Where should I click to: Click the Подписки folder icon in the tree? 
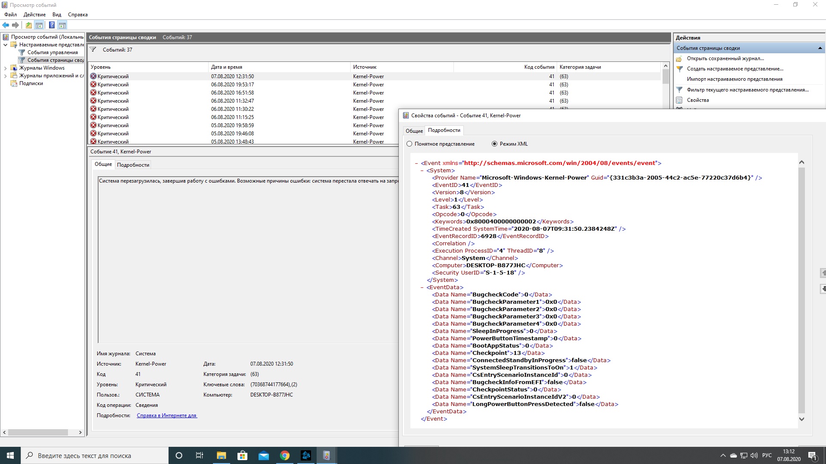point(14,83)
